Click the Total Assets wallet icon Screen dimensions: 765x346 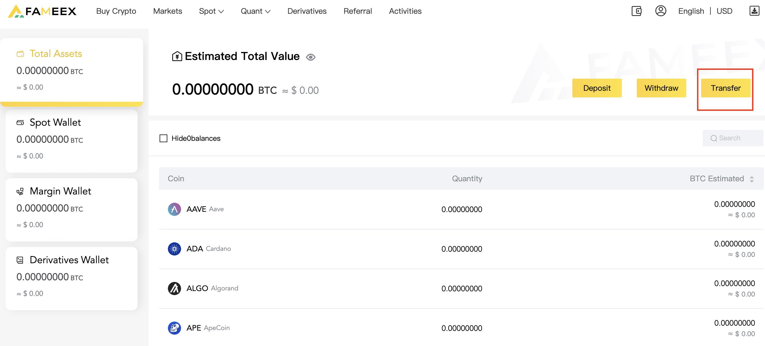[x=20, y=54]
